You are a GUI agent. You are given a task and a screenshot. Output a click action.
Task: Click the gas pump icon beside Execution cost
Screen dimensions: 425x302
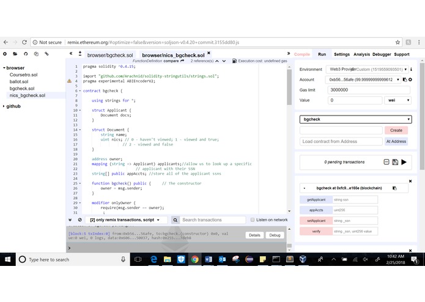click(235, 61)
